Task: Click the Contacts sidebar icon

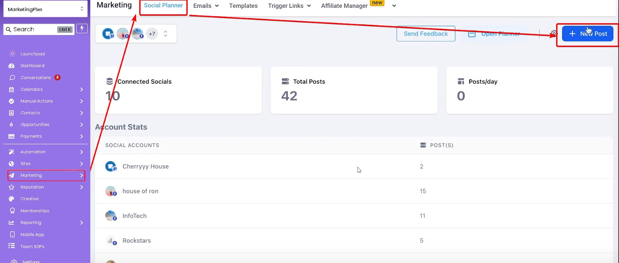Action: [12, 113]
